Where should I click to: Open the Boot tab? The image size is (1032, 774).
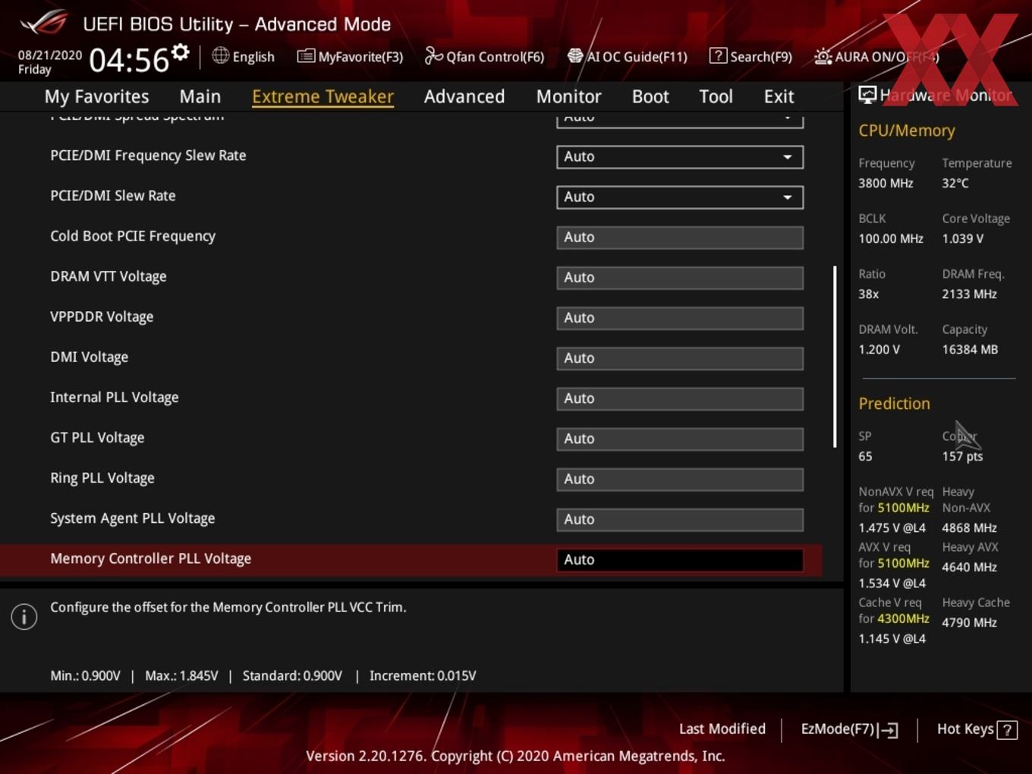(650, 96)
